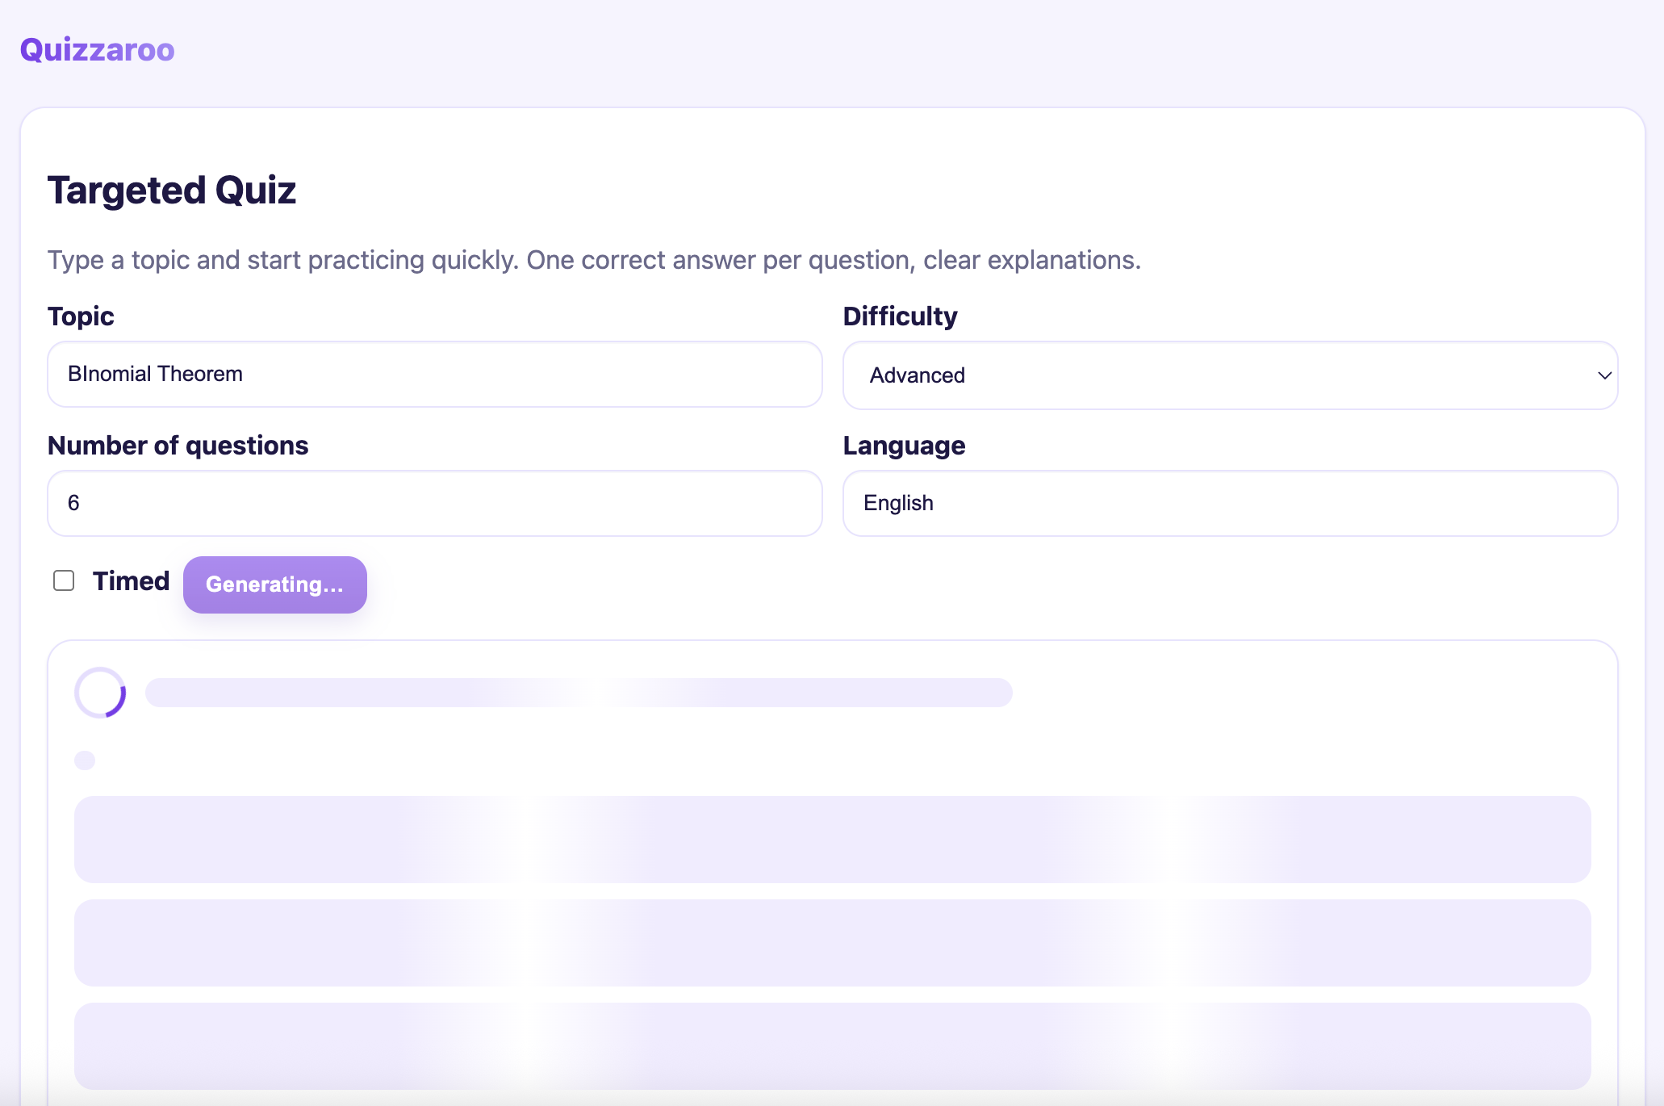
Task: Open the Difficulty dropdown showing Advanced
Action: pos(1229,375)
